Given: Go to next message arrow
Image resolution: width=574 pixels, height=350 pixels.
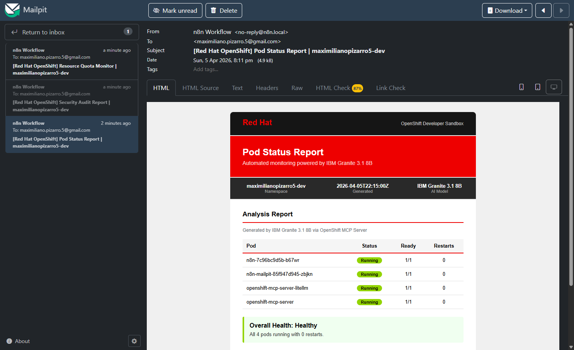Looking at the screenshot, I should (561, 10).
